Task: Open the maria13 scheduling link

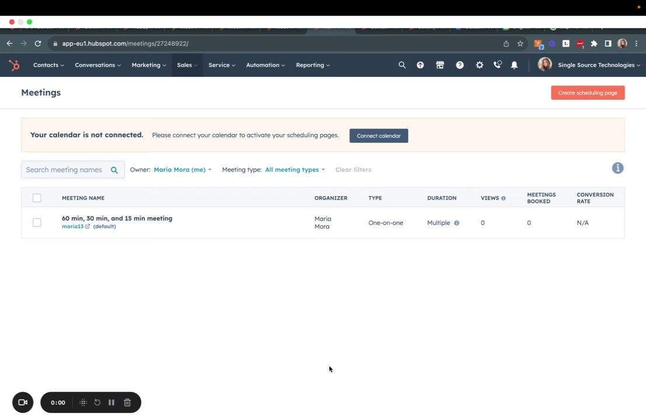Action: (72, 226)
